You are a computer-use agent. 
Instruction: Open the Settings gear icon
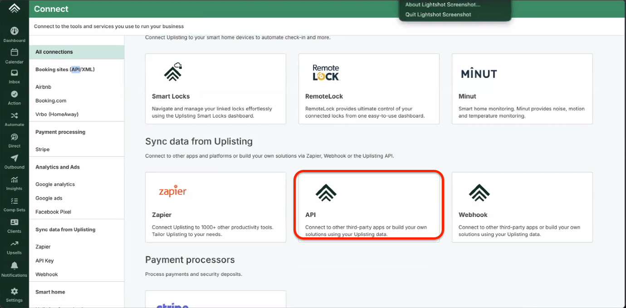(15, 291)
